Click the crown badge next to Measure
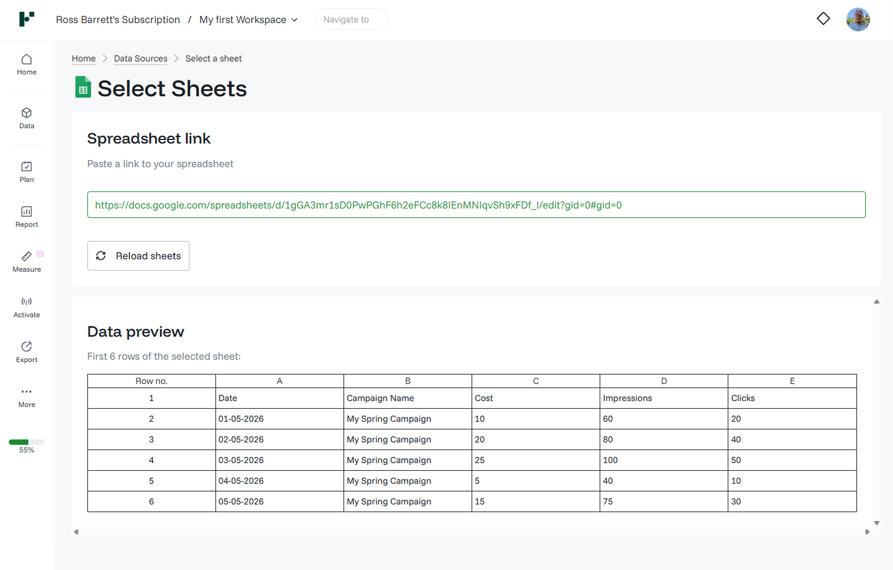 point(40,254)
